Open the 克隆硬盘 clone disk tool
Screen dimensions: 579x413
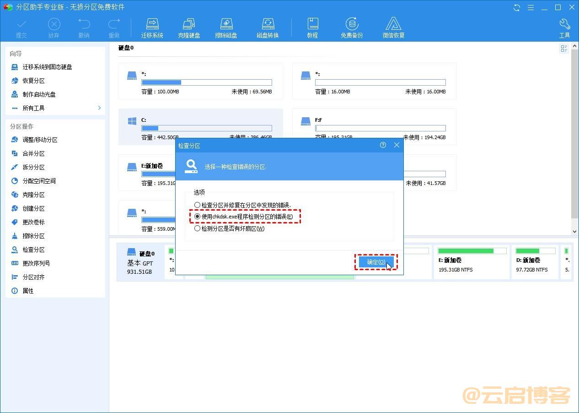(189, 28)
